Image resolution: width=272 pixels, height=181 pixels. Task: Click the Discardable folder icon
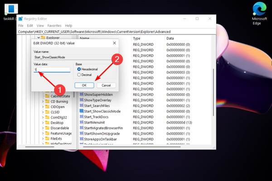pyautogui.click(x=47, y=128)
